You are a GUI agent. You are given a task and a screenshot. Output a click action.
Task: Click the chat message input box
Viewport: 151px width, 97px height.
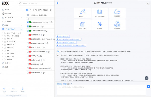101,90
